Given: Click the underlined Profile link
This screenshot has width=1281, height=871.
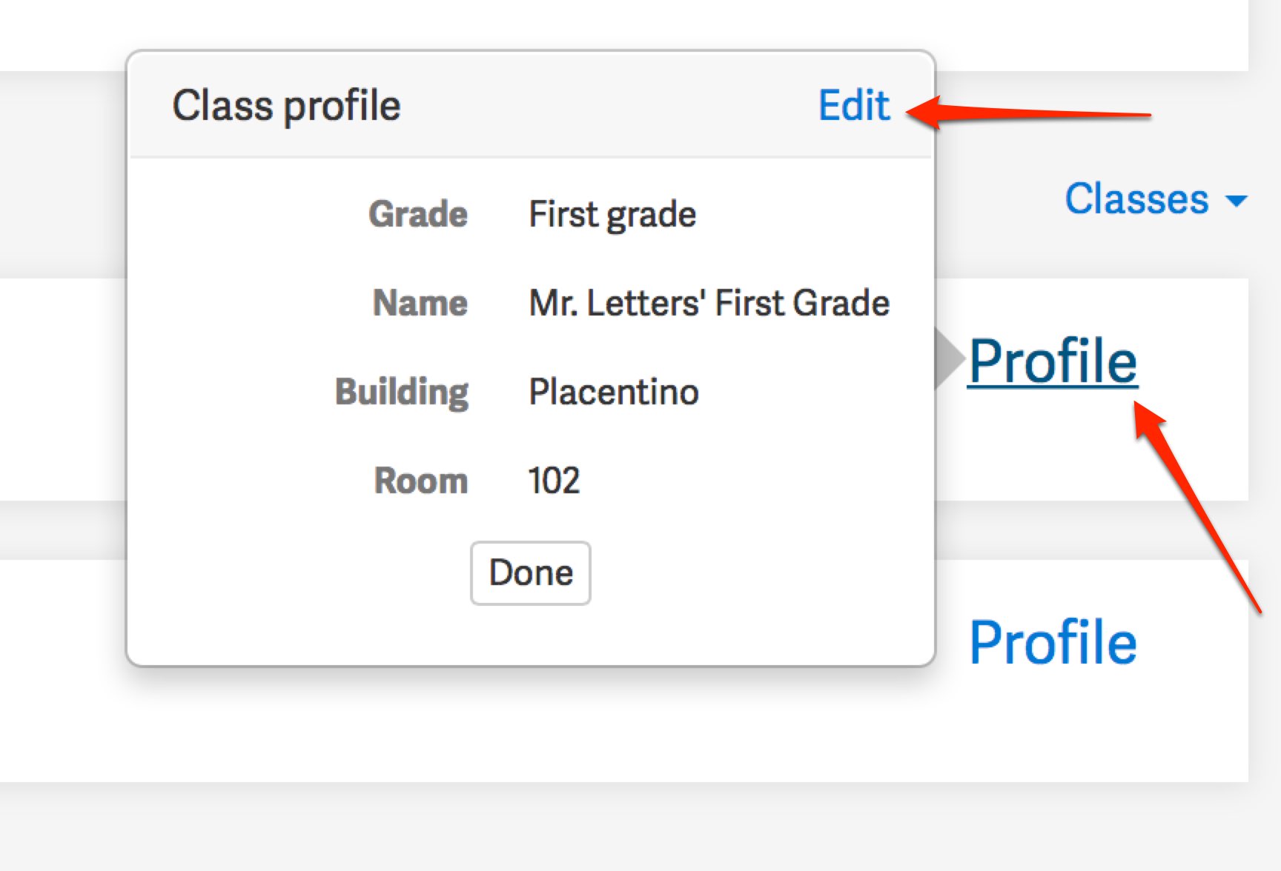Looking at the screenshot, I should click(1053, 361).
